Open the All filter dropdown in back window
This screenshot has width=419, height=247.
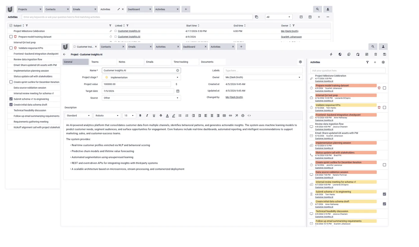pyautogui.click(x=279, y=17)
